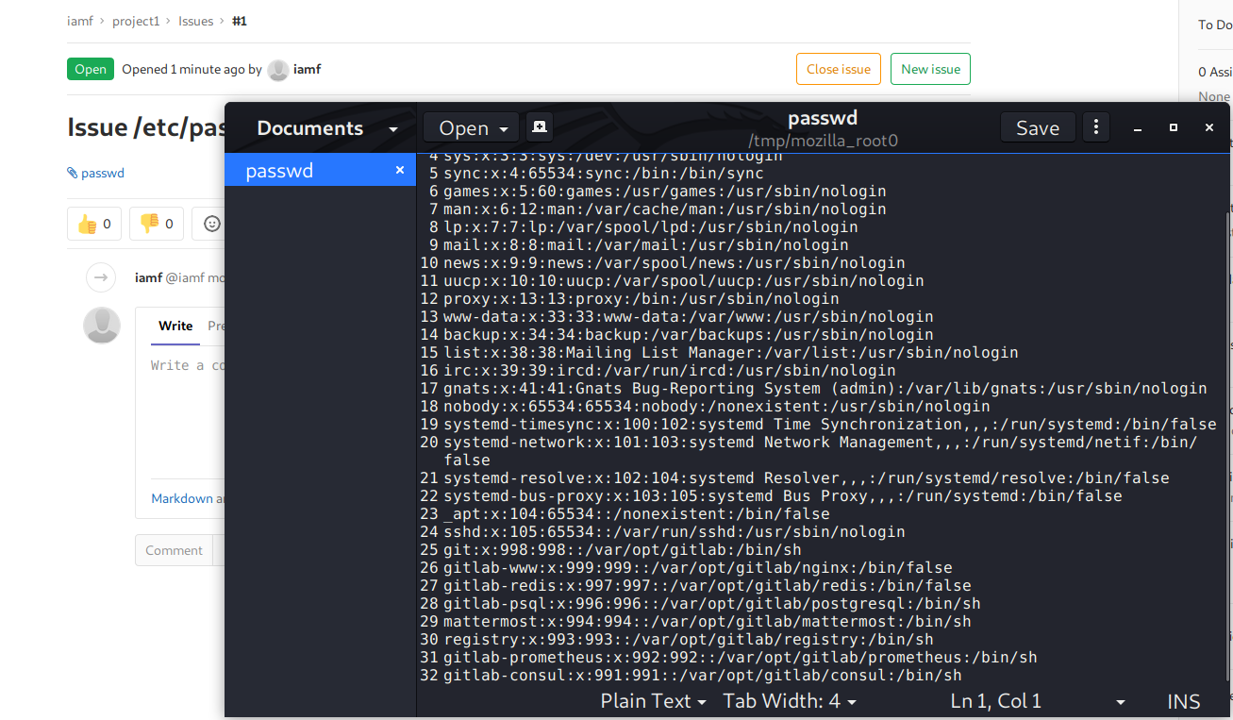Expand the Ln 1, Col 1 dropdown arrow

coord(1121,702)
